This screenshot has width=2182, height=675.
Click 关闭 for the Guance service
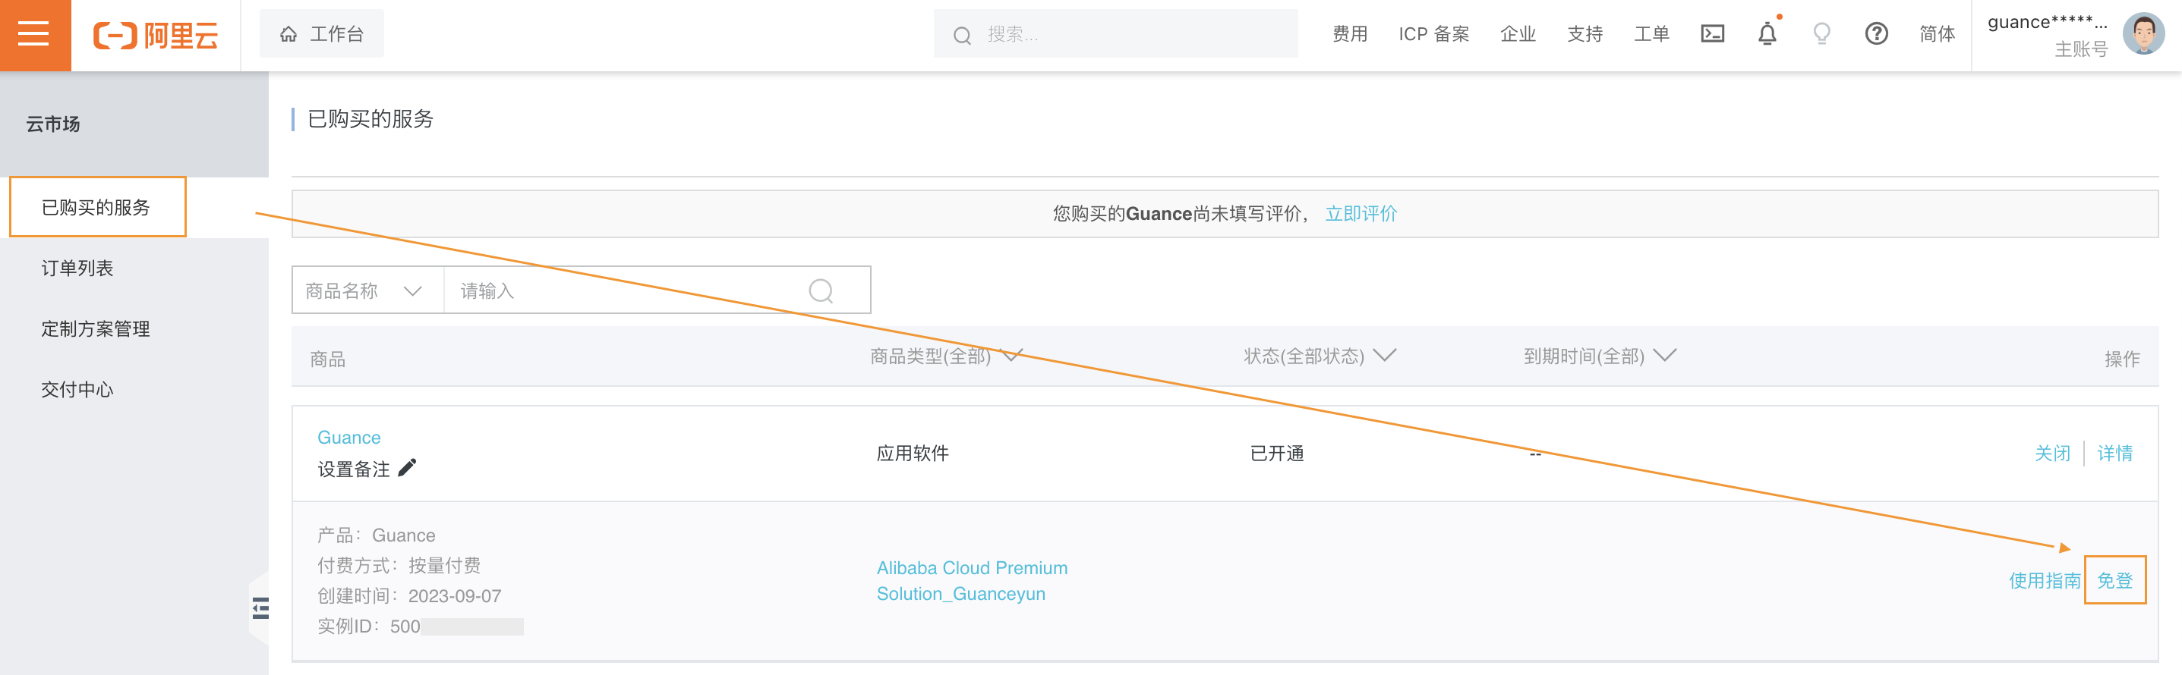(2051, 454)
